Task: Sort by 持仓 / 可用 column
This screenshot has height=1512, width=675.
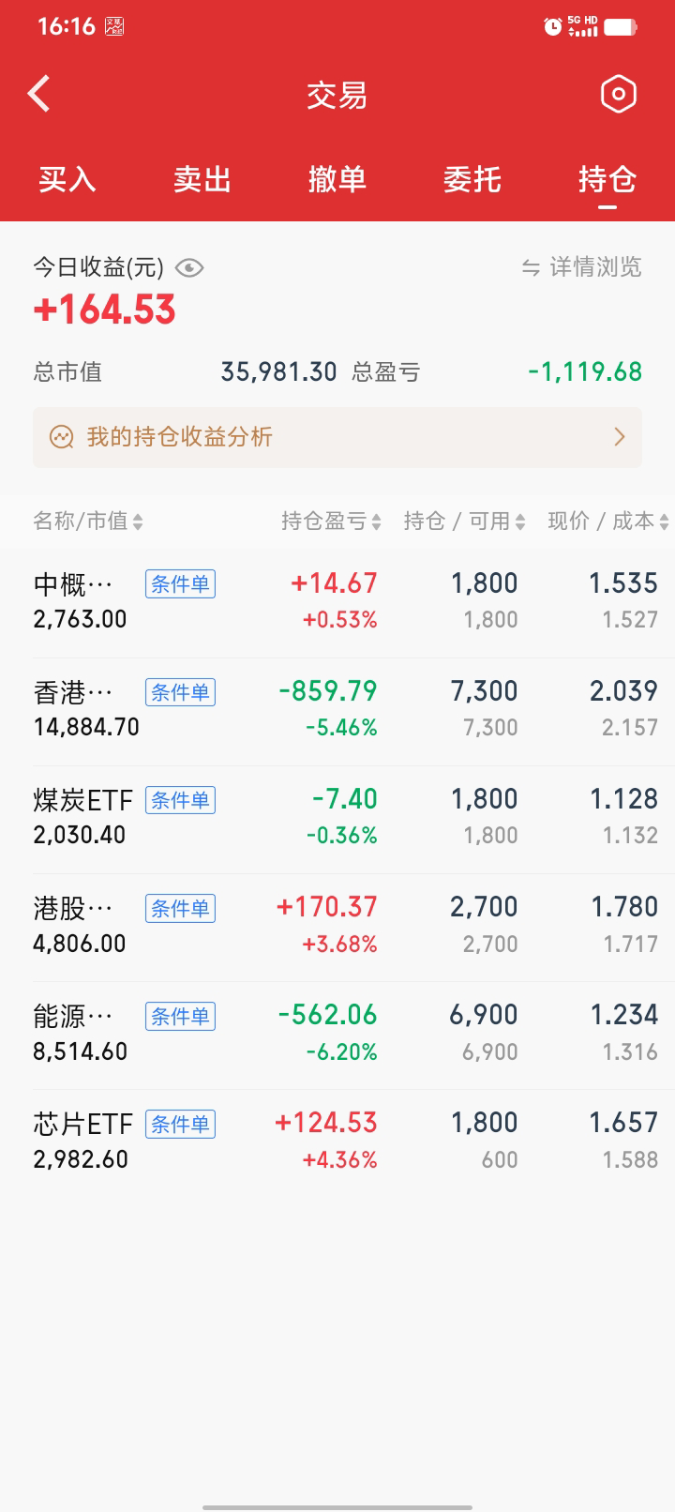Action: [x=464, y=522]
